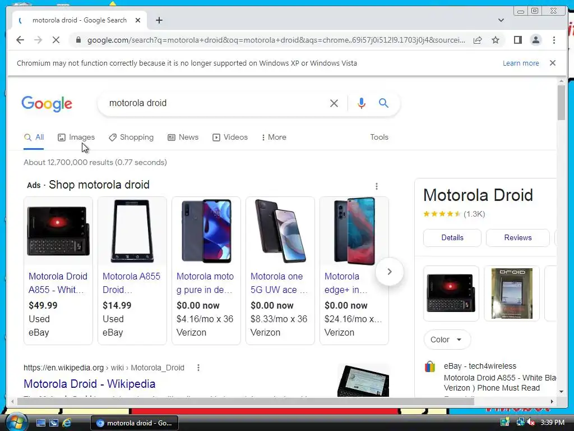Open Details in knowledge panel
Screen dimensions: 574x431
[452, 238]
